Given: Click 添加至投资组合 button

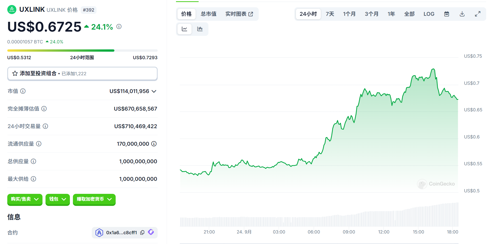Looking at the screenshot, I should click(x=82, y=74).
